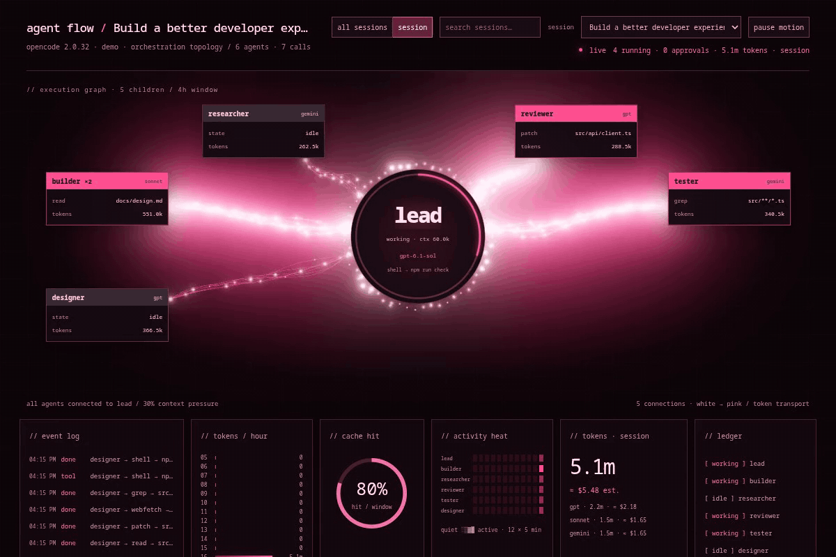Open the researcher agent node card
This screenshot has height=557, width=836.
(x=263, y=130)
